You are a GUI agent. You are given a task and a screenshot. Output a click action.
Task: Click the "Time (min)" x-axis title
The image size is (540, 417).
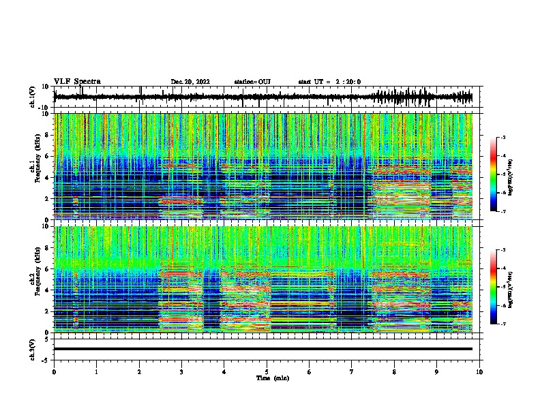tap(273, 378)
